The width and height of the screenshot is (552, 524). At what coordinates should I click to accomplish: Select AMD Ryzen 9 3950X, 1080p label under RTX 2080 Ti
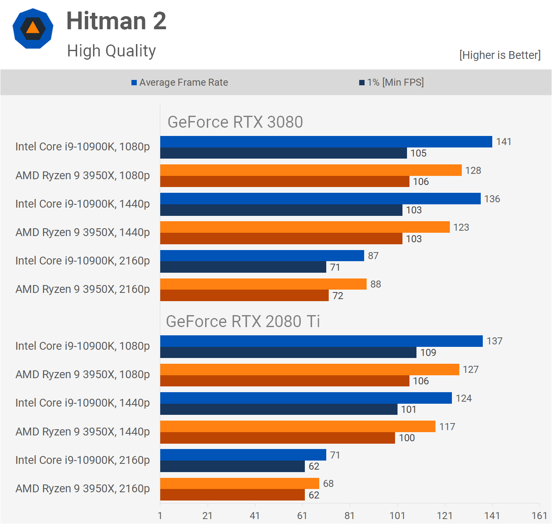tap(83, 374)
